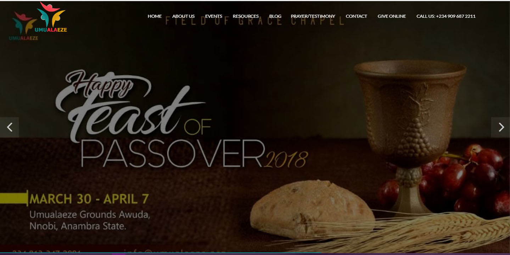This screenshot has width=510, height=255.
Task: Go to the Events menu
Action: (214, 16)
